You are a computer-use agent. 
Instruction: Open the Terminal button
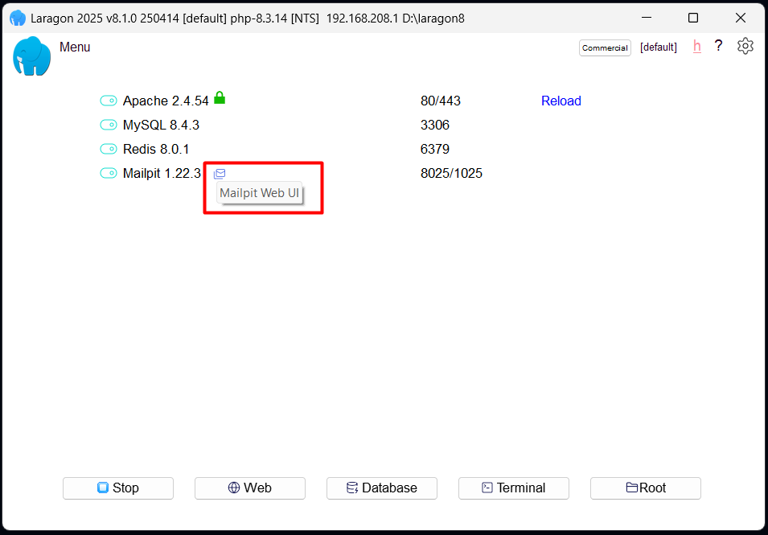(514, 488)
